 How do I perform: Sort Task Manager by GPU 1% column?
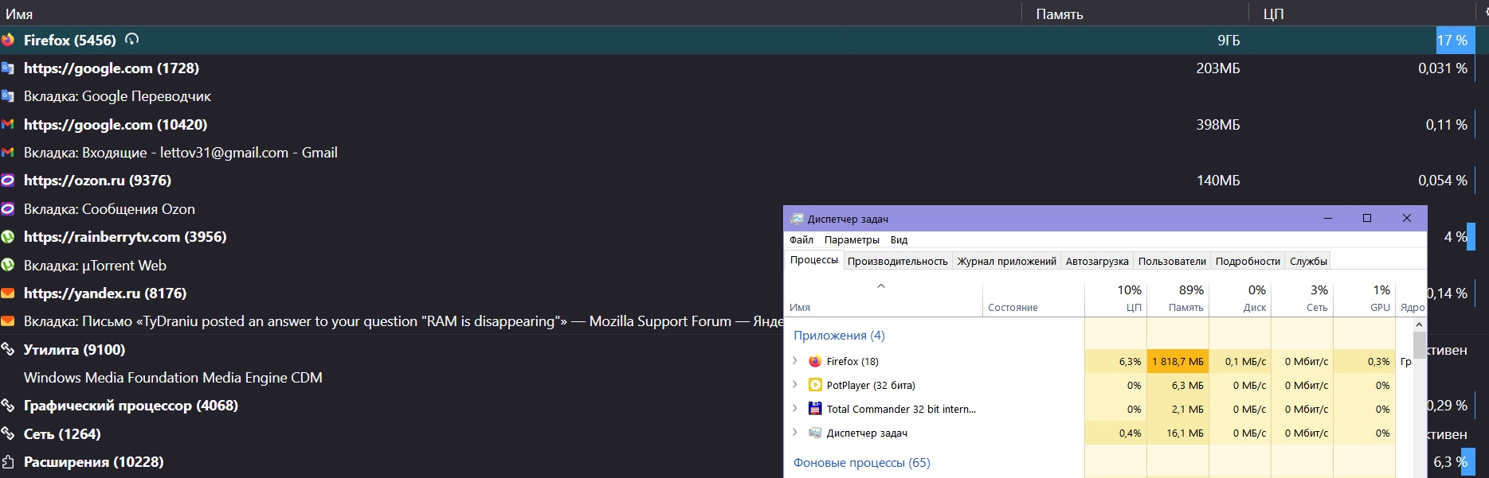(1364, 297)
